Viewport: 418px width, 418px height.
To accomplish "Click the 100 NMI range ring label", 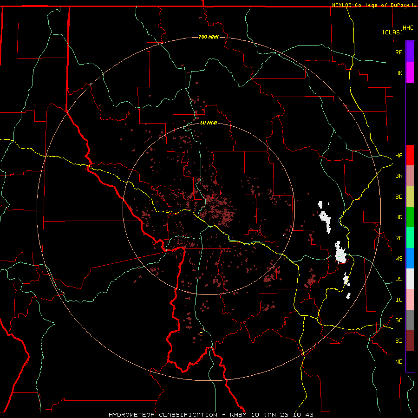I will (209, 37).
